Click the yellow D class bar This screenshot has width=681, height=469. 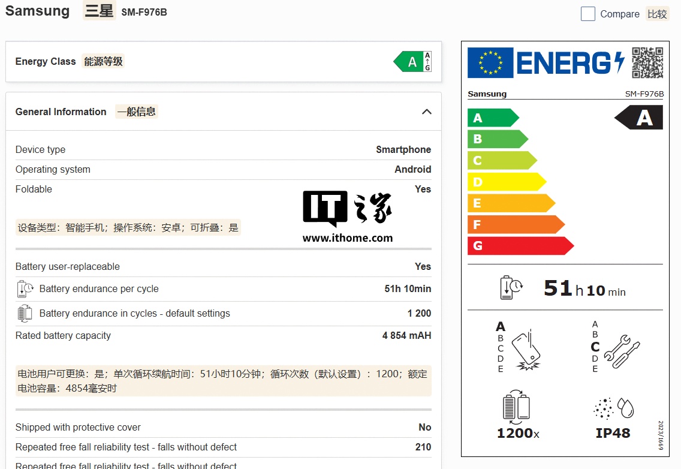point(507,182)
